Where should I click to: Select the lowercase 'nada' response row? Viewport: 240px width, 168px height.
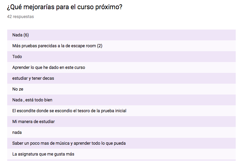[x=121, y=133]
